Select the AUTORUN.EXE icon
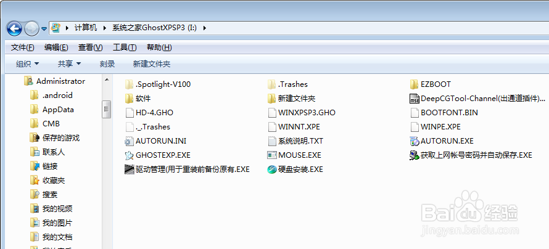549x249 pixels. point(415,141)
